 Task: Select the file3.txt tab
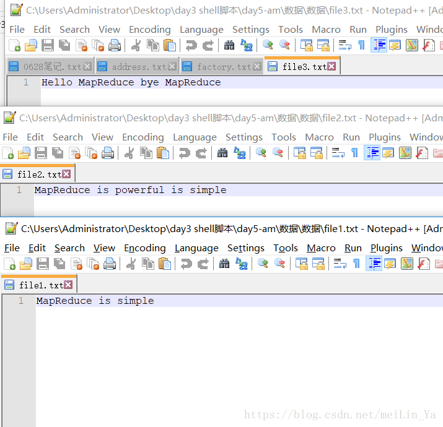pyautogui.click(x=302, y=67)
